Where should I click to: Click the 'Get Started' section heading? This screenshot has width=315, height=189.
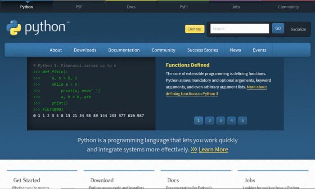pos(27,180)
